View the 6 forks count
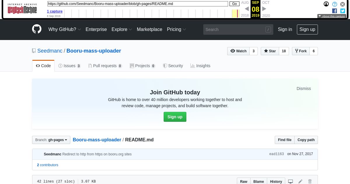Screen dimensions: 350x184 tap(314, 51)
